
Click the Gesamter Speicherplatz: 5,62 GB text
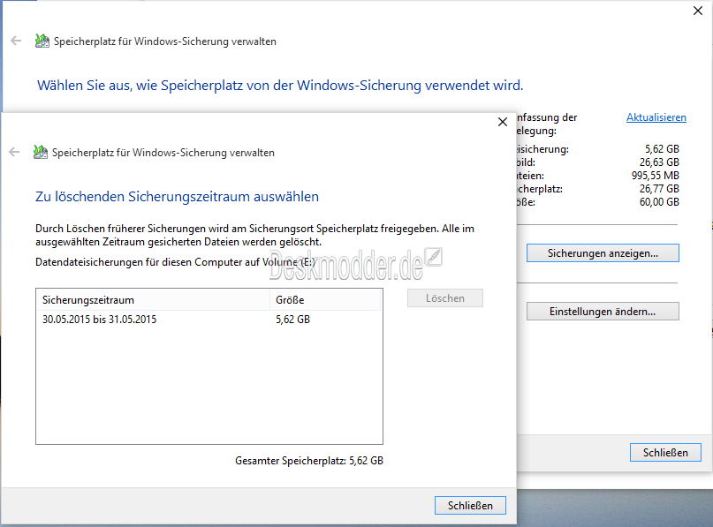(x=309, y=461)
